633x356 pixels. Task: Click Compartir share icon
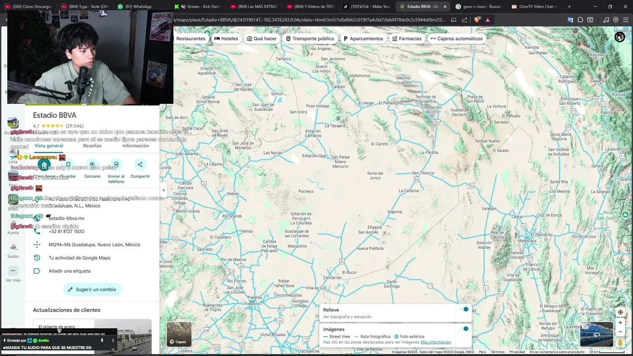(140, 165)
